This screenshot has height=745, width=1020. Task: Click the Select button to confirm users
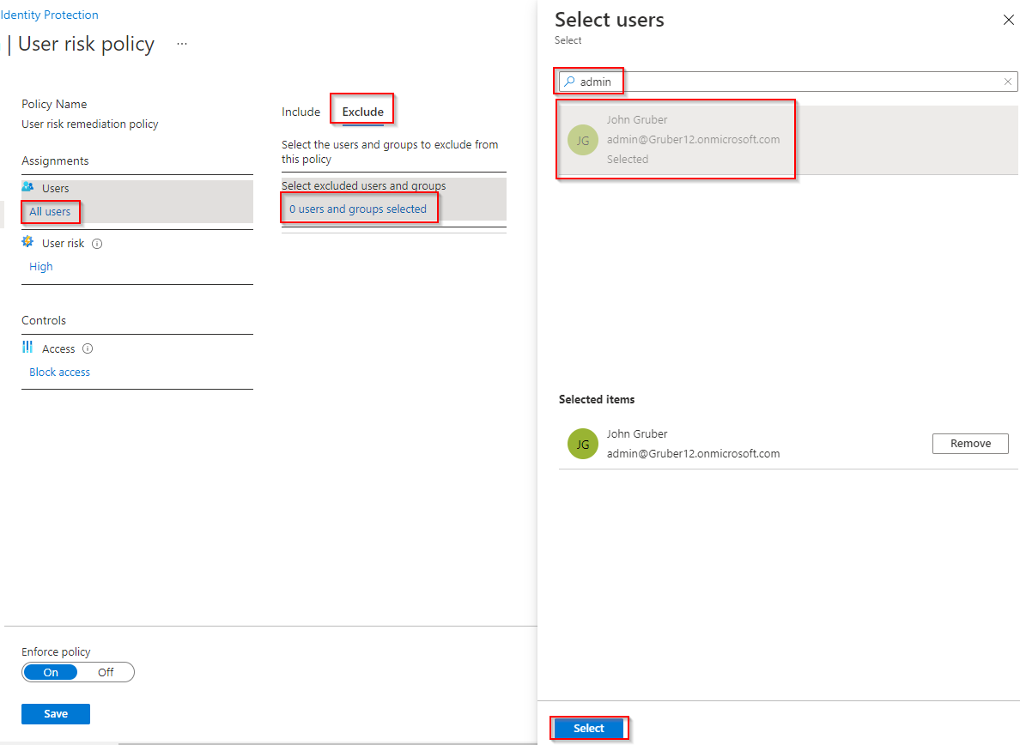point(589,727)
